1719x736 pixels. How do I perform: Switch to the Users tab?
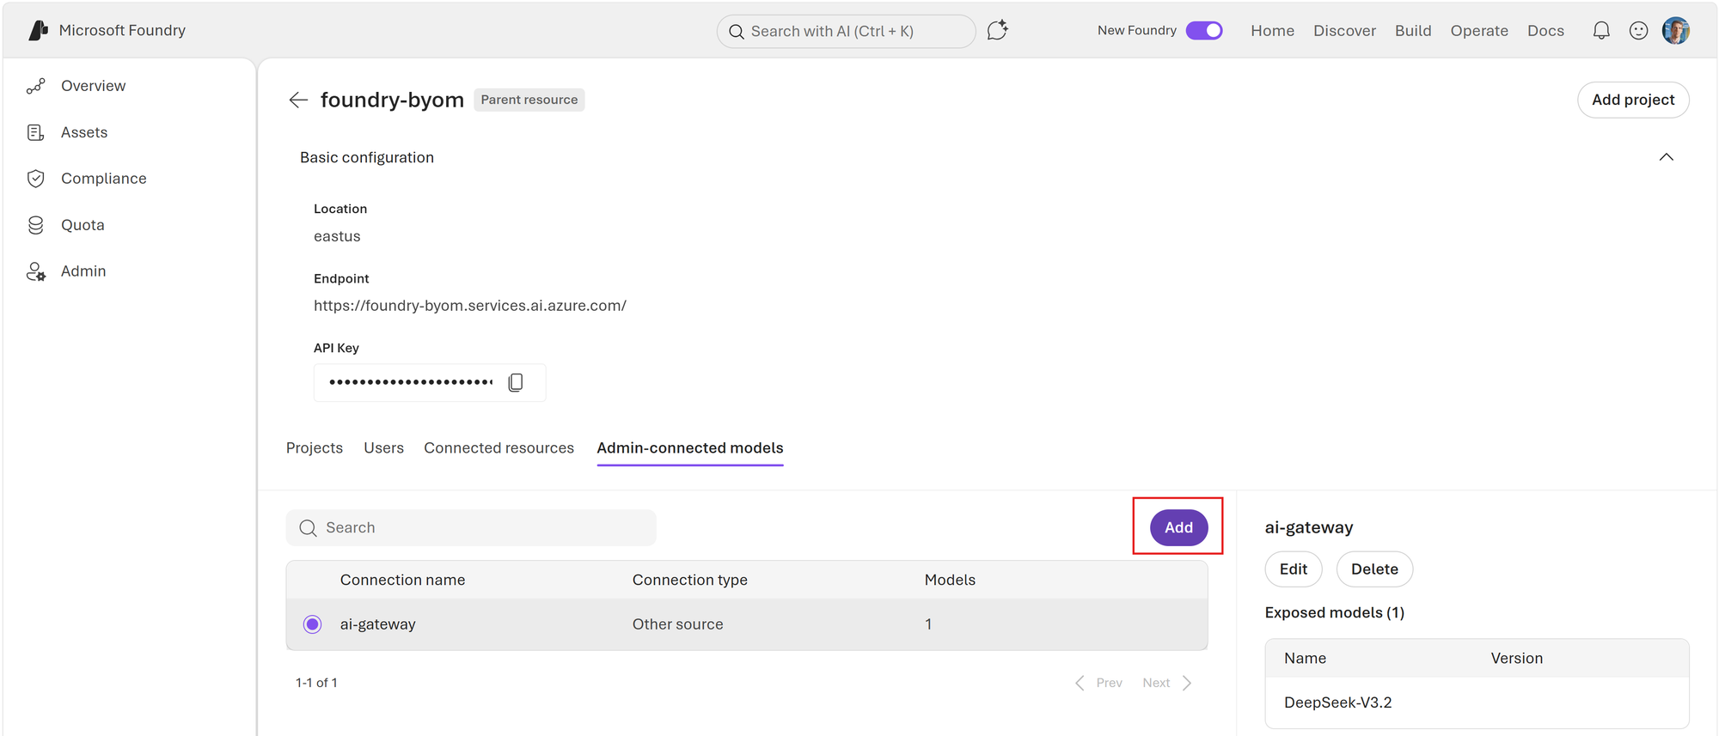(x=383, y=448)
